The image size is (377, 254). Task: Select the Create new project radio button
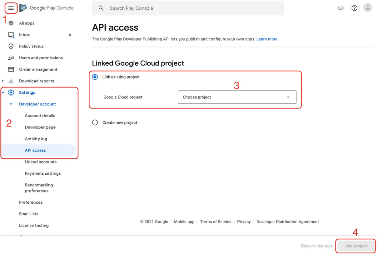(95, 122)
